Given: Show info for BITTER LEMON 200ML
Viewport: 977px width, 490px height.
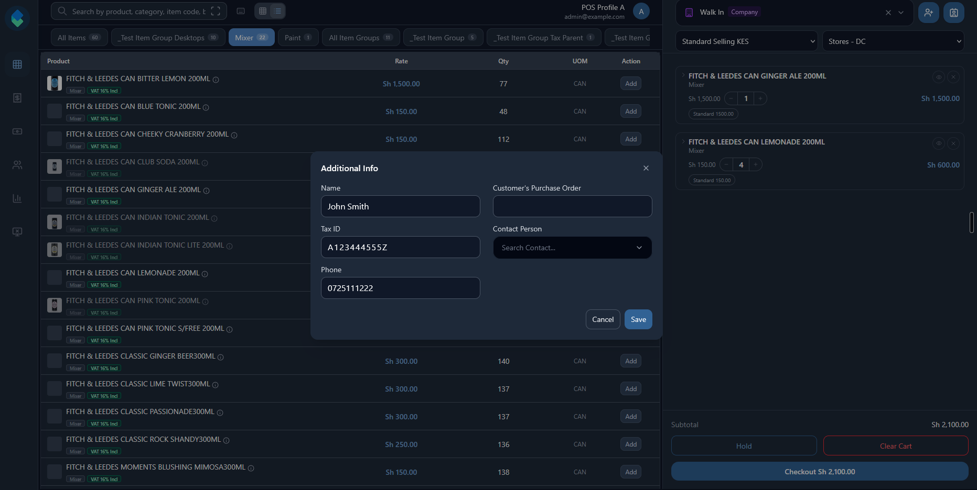Looking at the screenshot, I should tap(216, 80).
